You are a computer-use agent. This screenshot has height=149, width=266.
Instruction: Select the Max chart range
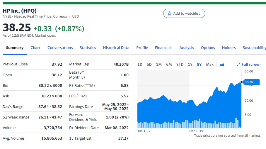(210, 65)
